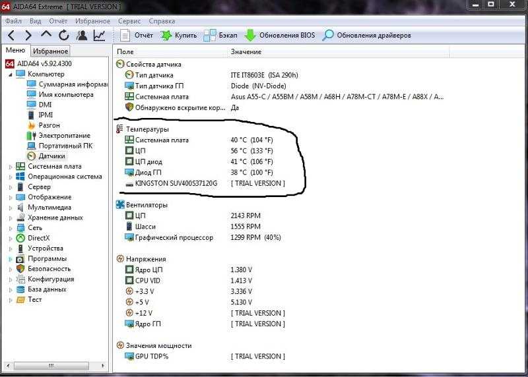Click the Безопасность shield icon

coord(20,269)
